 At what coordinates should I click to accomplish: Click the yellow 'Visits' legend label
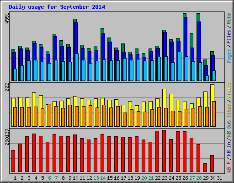(x=229, y=91)
